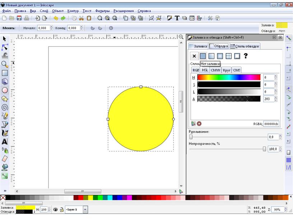Image resolution: width=293 pixels, height=220 pixels.
Task: Select the Paint Bucket fill tool
Action: pyautogui.click(x=5, y=167)
